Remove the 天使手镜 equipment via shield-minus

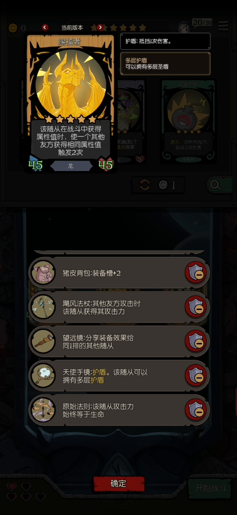(196, 375)
